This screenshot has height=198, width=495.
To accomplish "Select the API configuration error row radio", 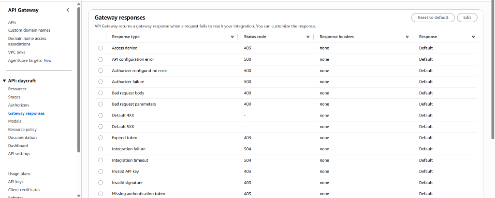I will [101, 59].
